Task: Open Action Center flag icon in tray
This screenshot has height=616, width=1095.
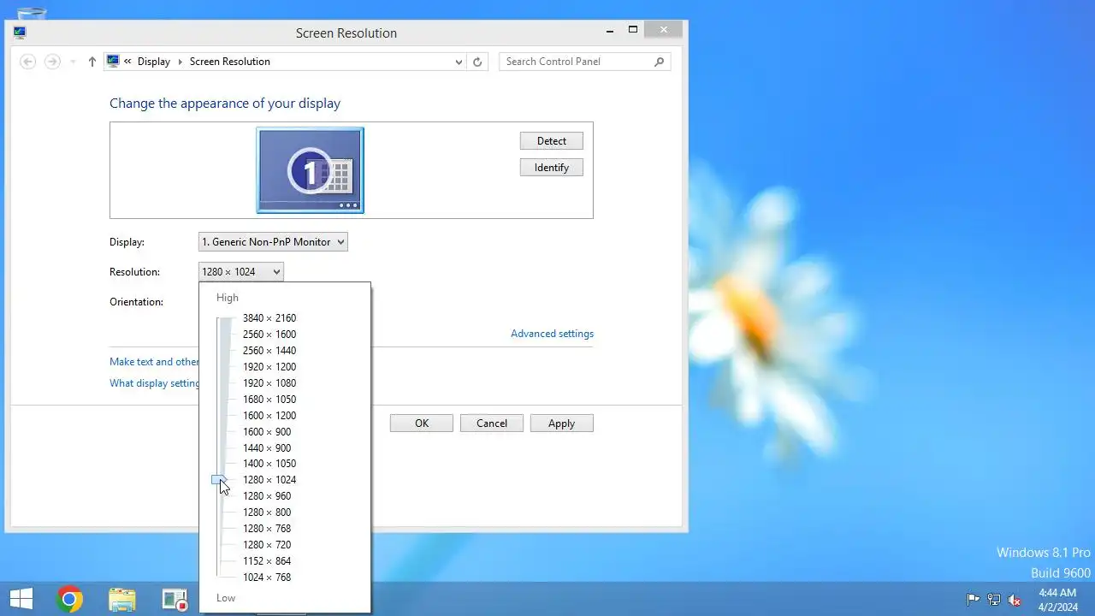Action: 974,600
